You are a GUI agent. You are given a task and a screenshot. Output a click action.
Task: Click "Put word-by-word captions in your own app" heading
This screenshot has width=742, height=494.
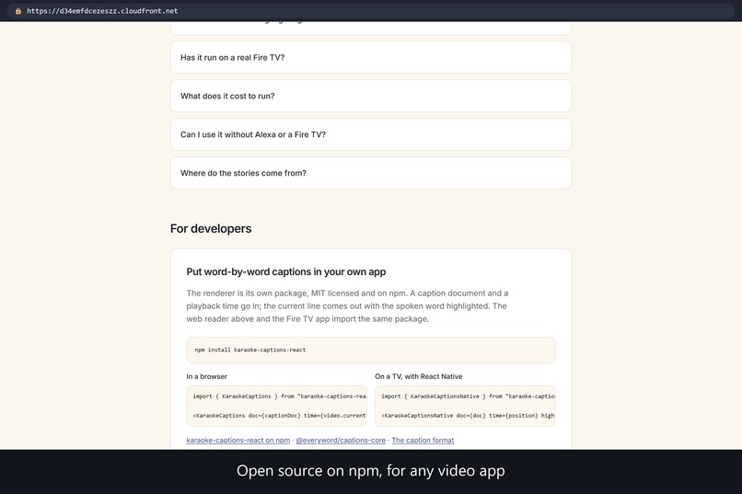(x=285, y=271)
